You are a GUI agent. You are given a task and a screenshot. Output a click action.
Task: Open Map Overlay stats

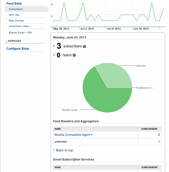16,21
